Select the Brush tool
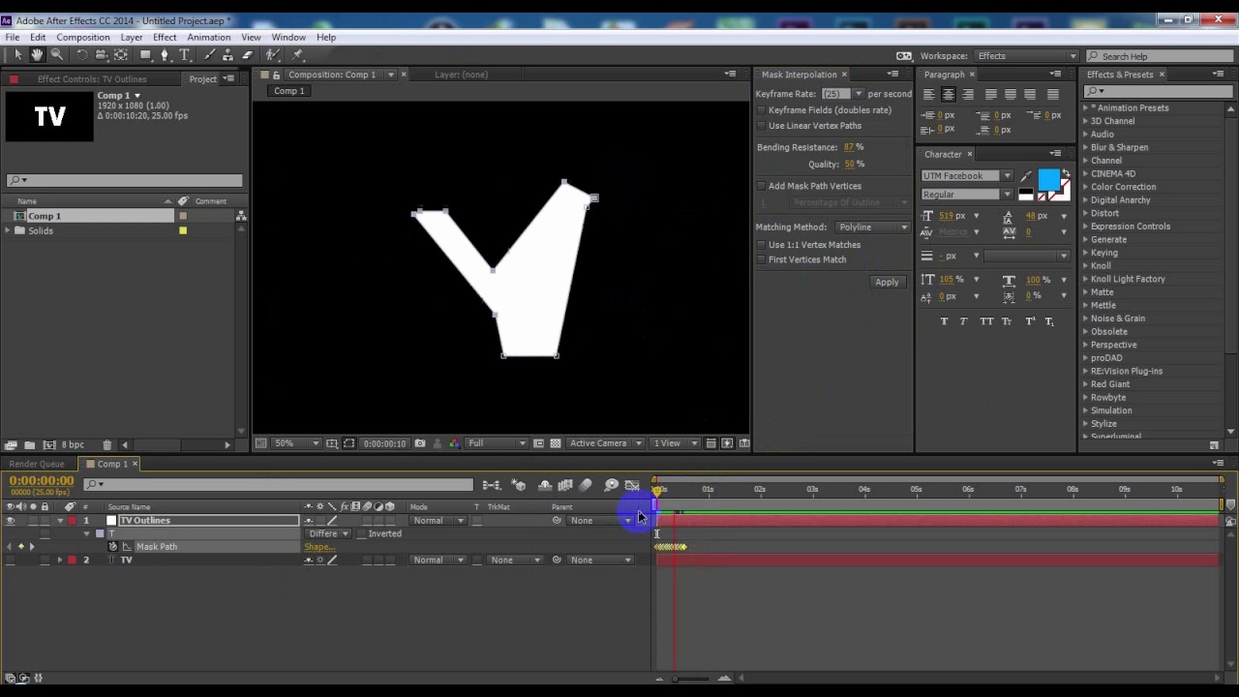Image resolution: width=1239 pixels, height=697 pixels. click(x=209, y=55)
